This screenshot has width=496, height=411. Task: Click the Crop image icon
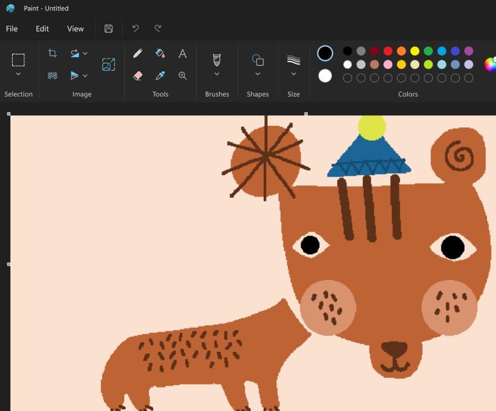point(52,54)
